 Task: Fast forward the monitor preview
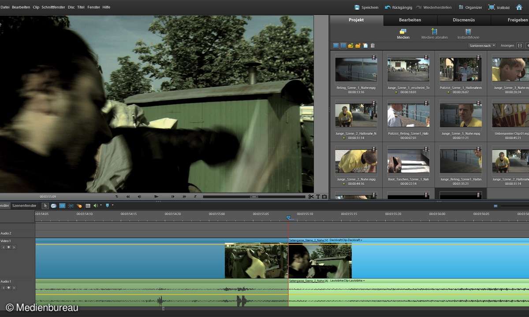[x=184, y=196]
